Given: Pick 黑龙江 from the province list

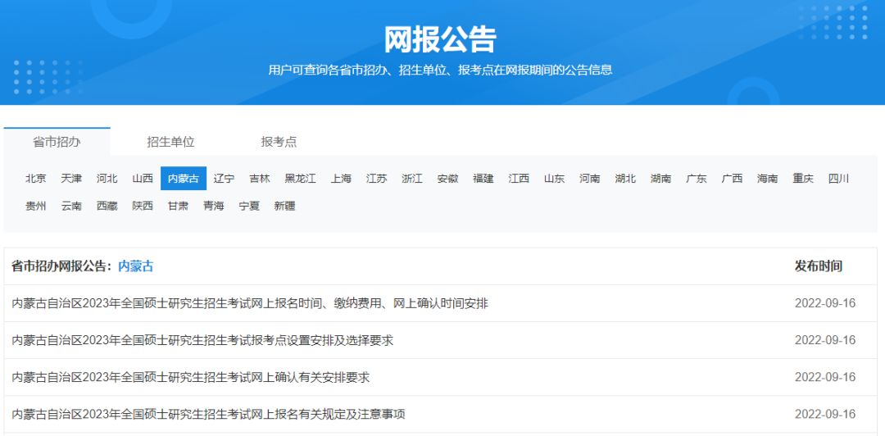Looking at the screenshot, I should point(300,179).
